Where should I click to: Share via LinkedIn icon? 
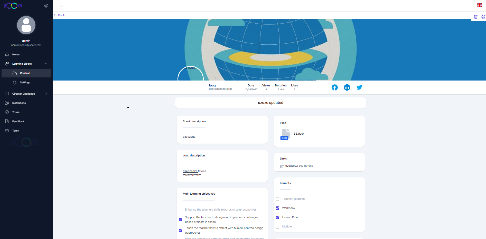(x=347, y=87)
